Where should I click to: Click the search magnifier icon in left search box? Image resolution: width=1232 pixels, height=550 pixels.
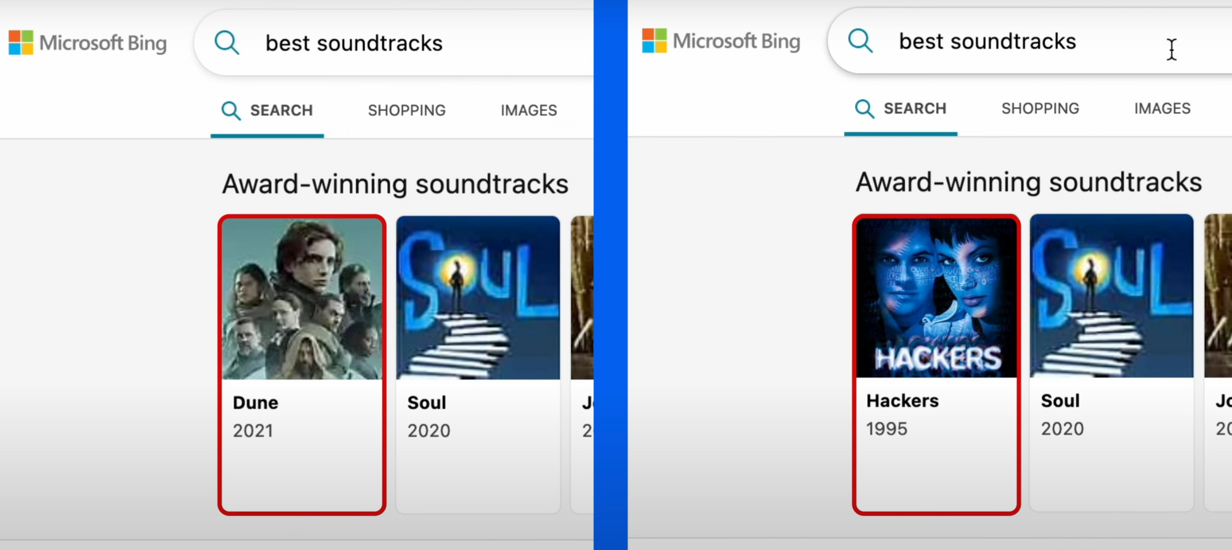(x=227, y=43)
